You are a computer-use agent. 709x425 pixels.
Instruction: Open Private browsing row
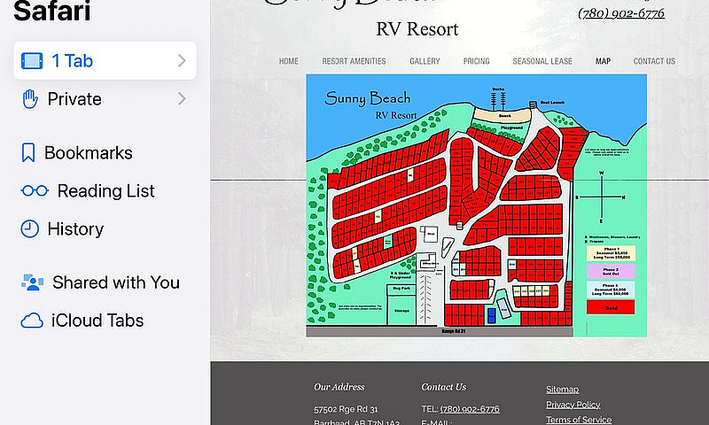click(x=105, y=99)
